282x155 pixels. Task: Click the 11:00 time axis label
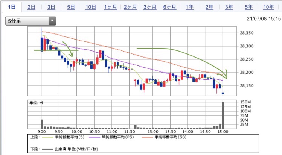point(112,132)
